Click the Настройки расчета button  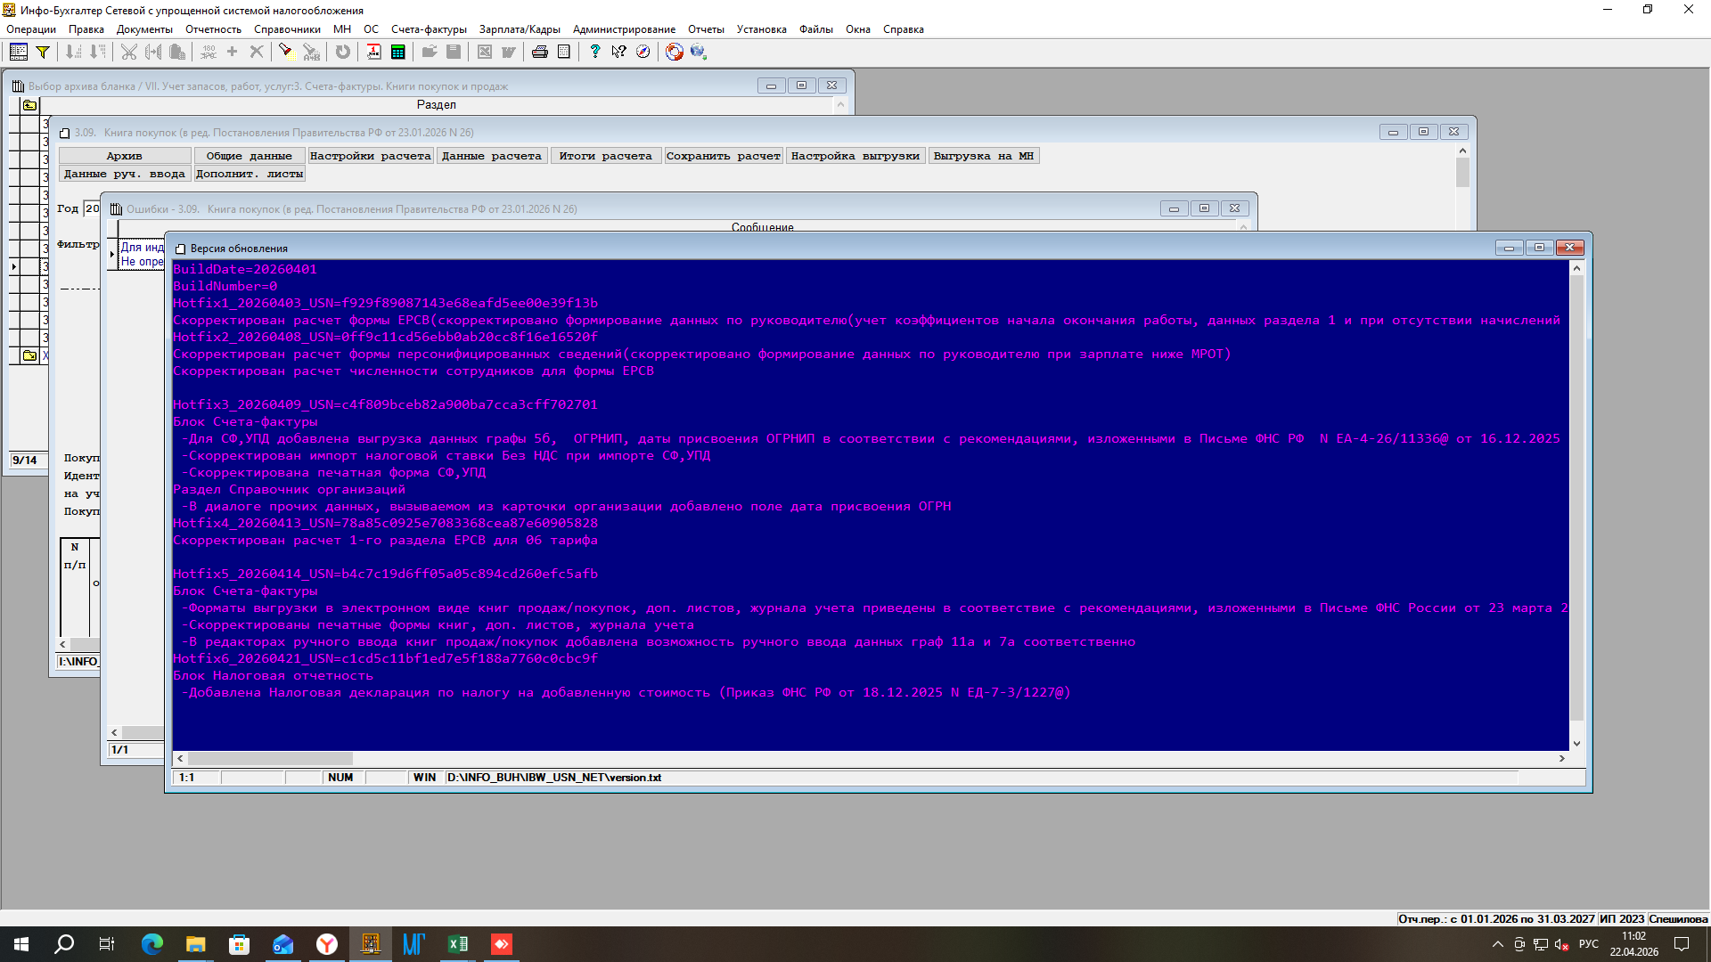370,156
